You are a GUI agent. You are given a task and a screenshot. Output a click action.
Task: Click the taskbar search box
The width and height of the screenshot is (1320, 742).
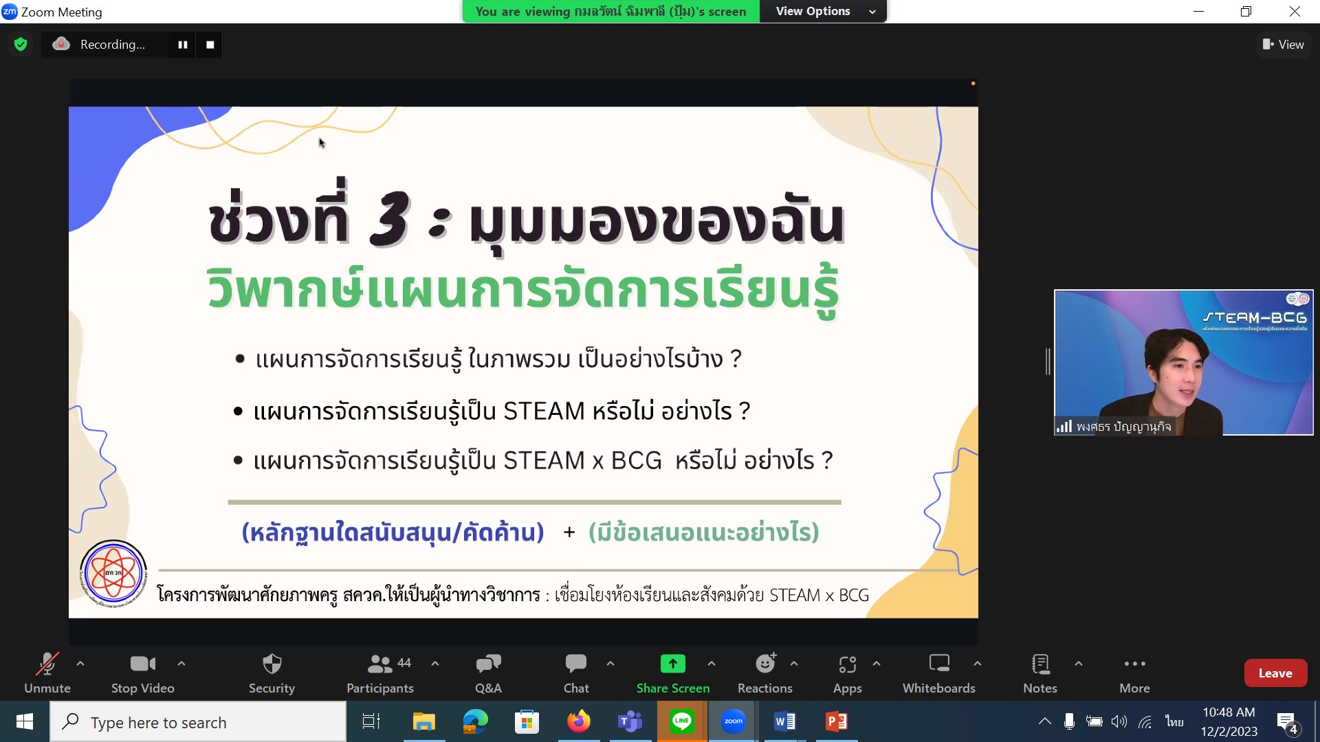tap(199, 721)
